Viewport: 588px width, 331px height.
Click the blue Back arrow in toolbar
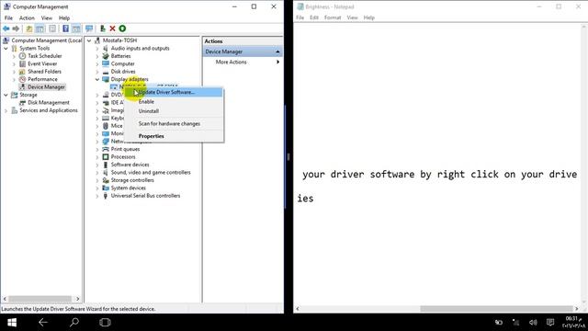[6, 29]
